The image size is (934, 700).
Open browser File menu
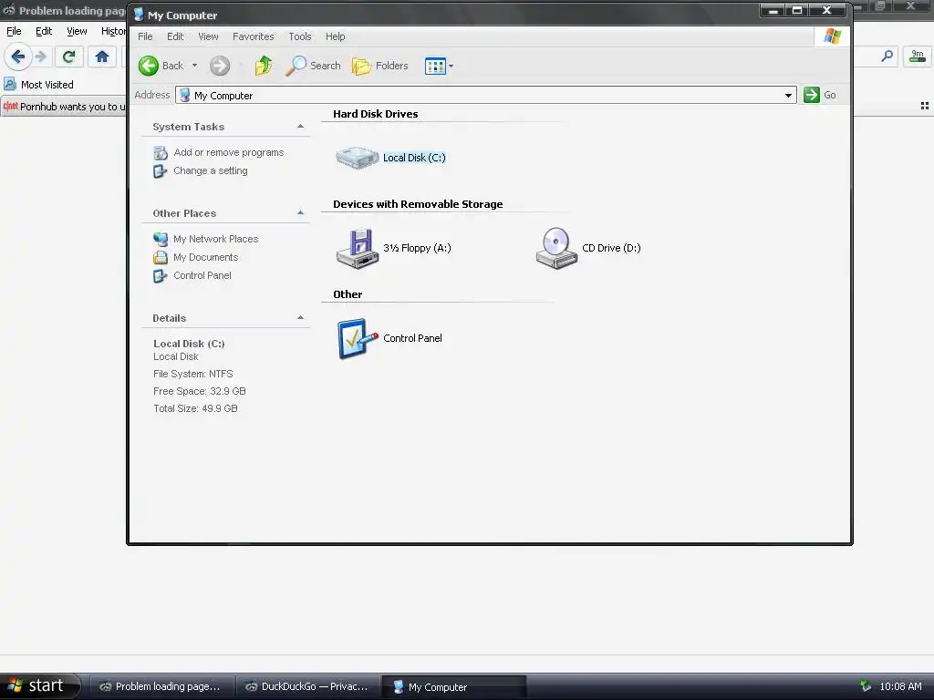coord(14,31)
